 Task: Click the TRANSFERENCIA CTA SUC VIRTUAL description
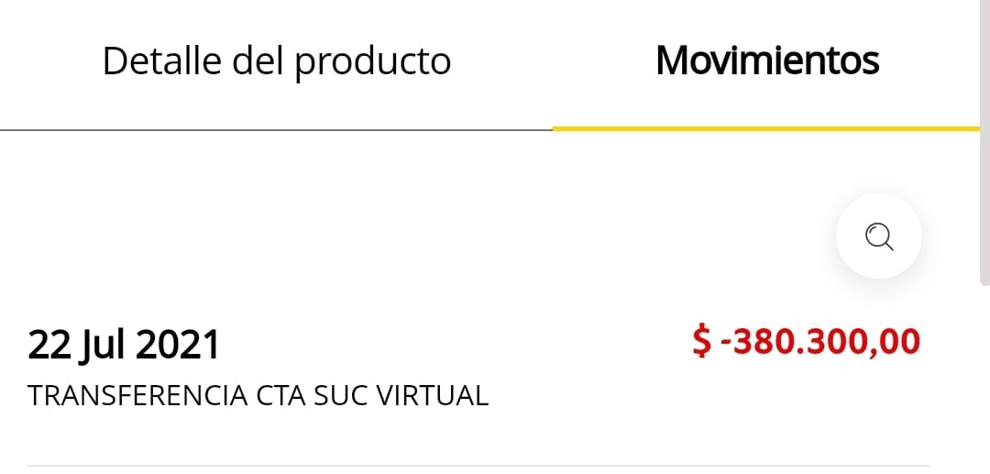[258, 396]
